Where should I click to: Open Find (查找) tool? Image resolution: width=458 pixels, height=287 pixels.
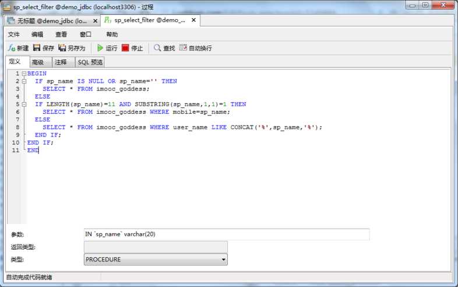click(164, 48)
